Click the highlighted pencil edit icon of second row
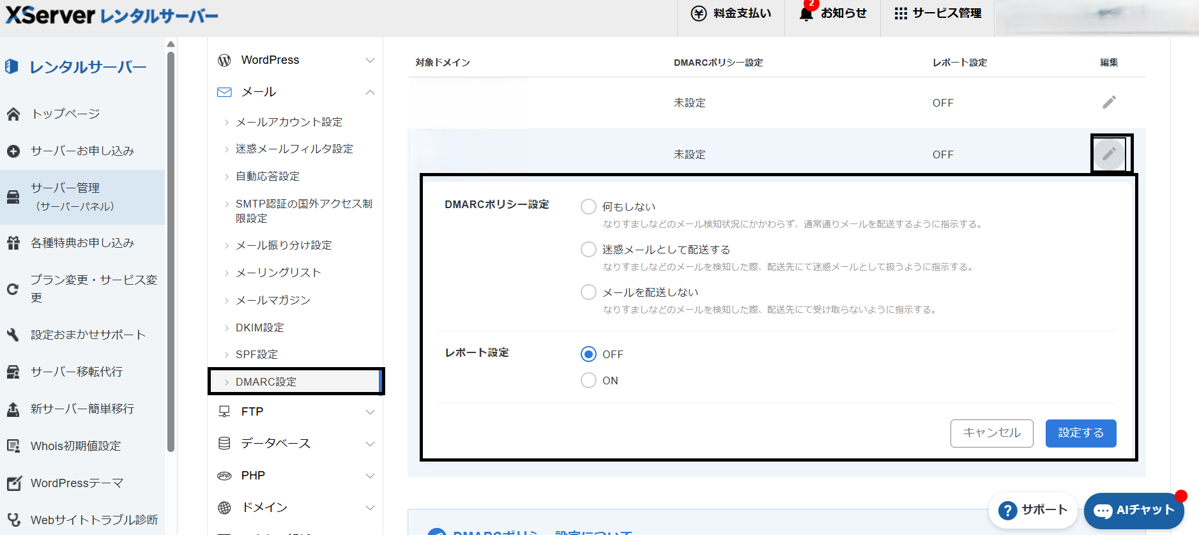Screen dimensions: 1199x535 click(x=1110, y=154)
